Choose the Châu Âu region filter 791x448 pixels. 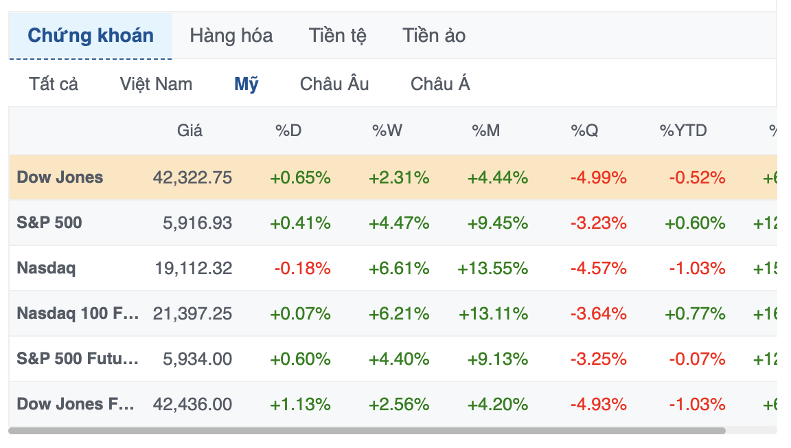pyautogui.click(x=334, y=84)
